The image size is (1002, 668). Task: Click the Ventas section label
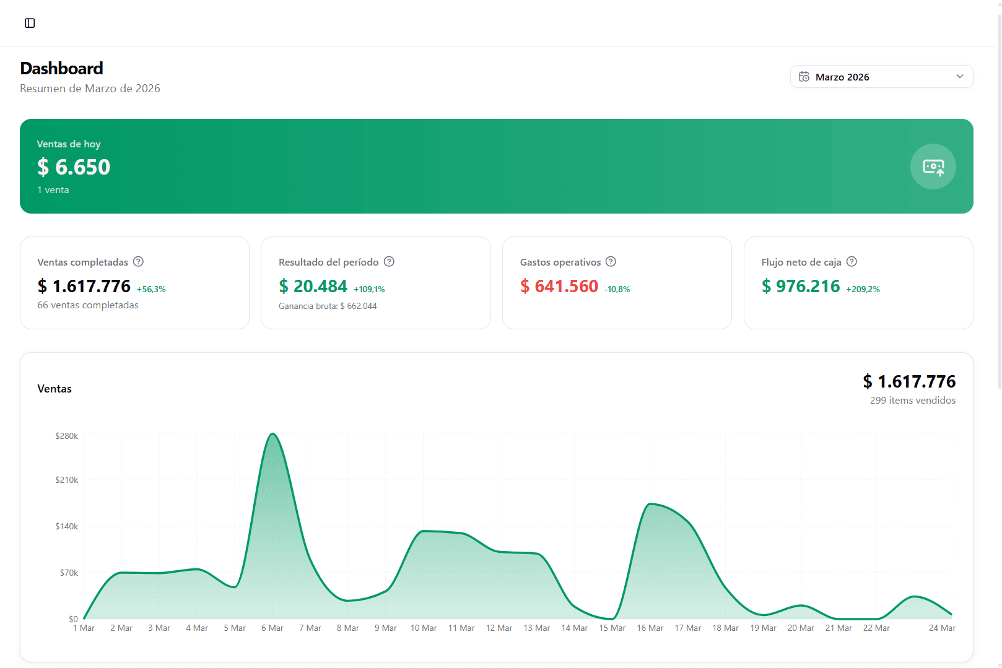[54, 388]
